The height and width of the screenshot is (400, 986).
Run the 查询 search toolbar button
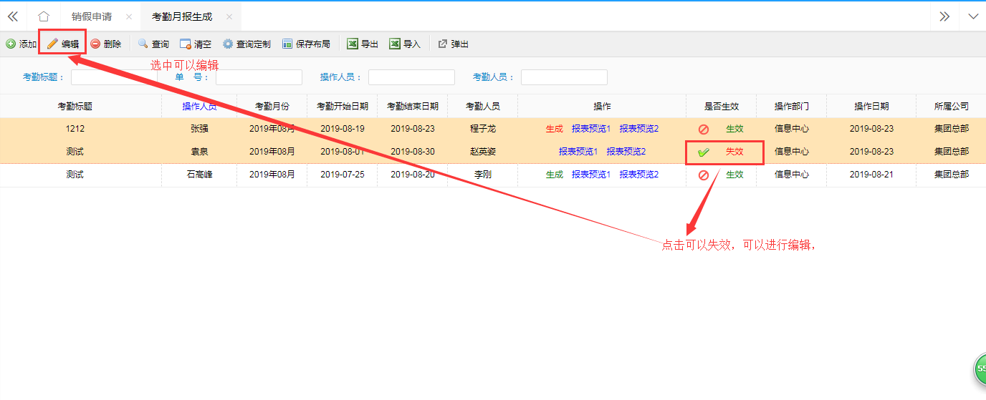(153, 44)
